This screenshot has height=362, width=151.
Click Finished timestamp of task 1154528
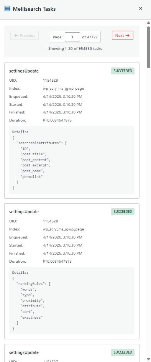[62, 253]
